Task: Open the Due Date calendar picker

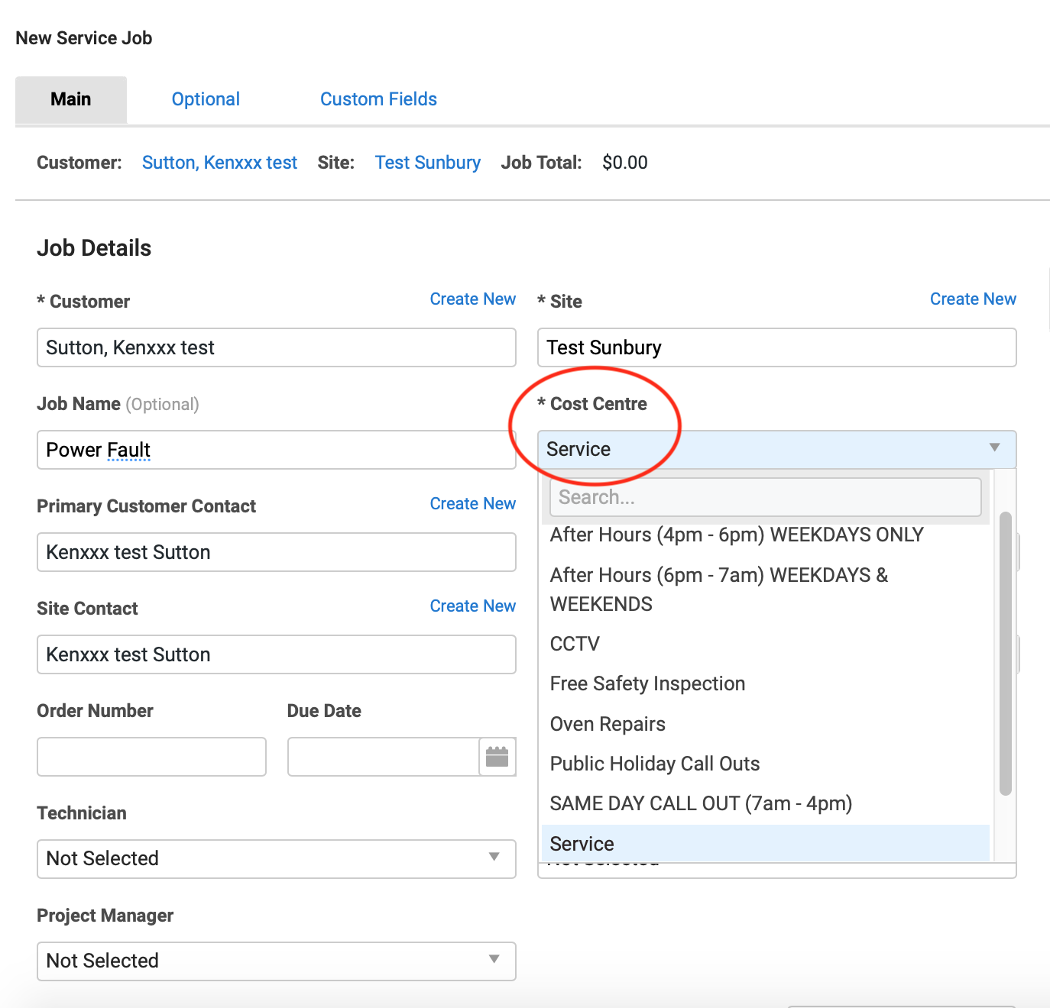Action: tap(497, 757)
